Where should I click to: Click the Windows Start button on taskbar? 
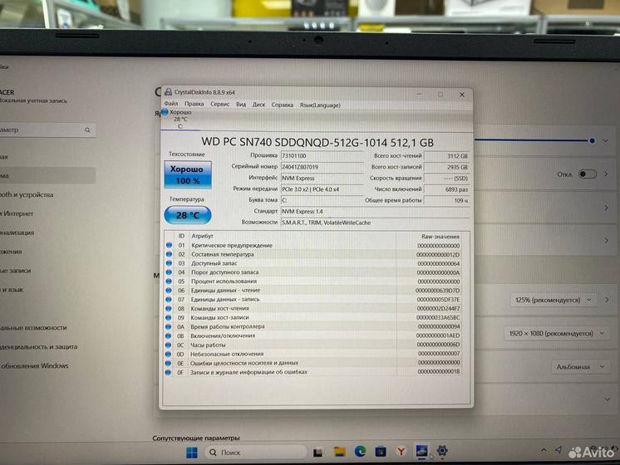click(192, 453)
